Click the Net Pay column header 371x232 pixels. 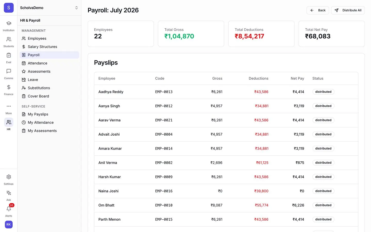click(x=297, y=78)
